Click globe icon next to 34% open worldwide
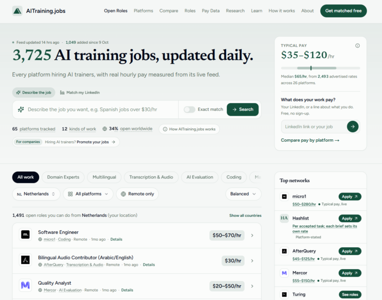The image size is (382, 300). [x=104, y=129]
